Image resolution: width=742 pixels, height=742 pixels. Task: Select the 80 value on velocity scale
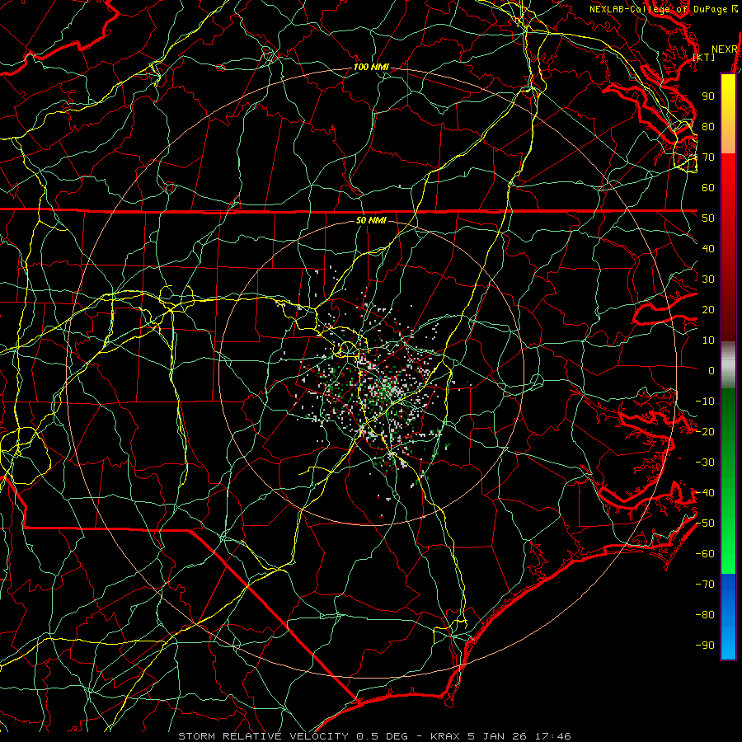[708, 126]
